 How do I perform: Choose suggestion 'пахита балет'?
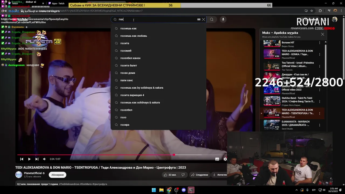tap(158, 65)
